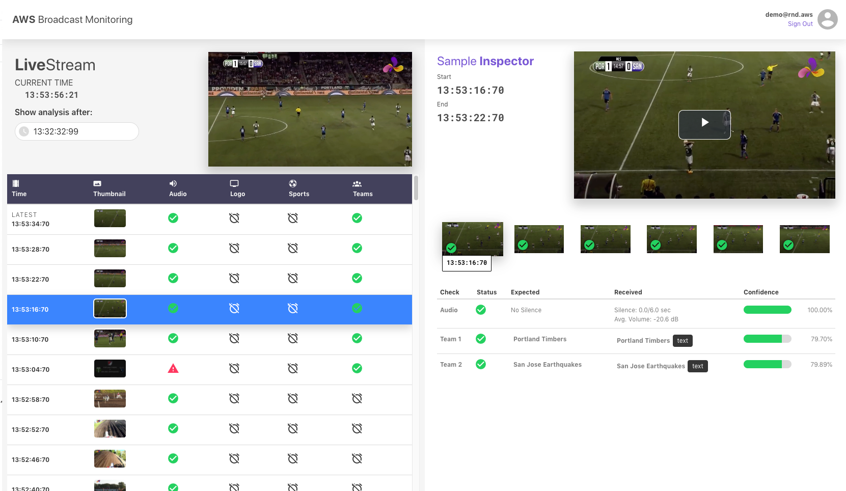The image size is (846, 491).
Task: Click the text tag beside San Jose Earthquakes
Action: pyautogui.click(x=698, y=366)
